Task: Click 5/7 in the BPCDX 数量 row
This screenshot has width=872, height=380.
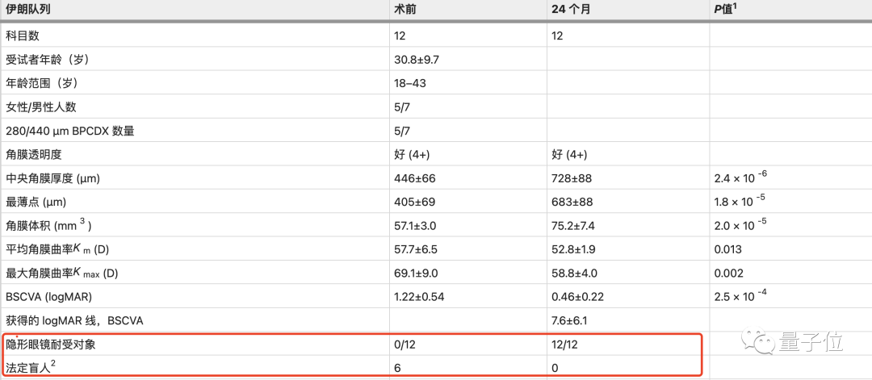Action: [x=401, y=132]
